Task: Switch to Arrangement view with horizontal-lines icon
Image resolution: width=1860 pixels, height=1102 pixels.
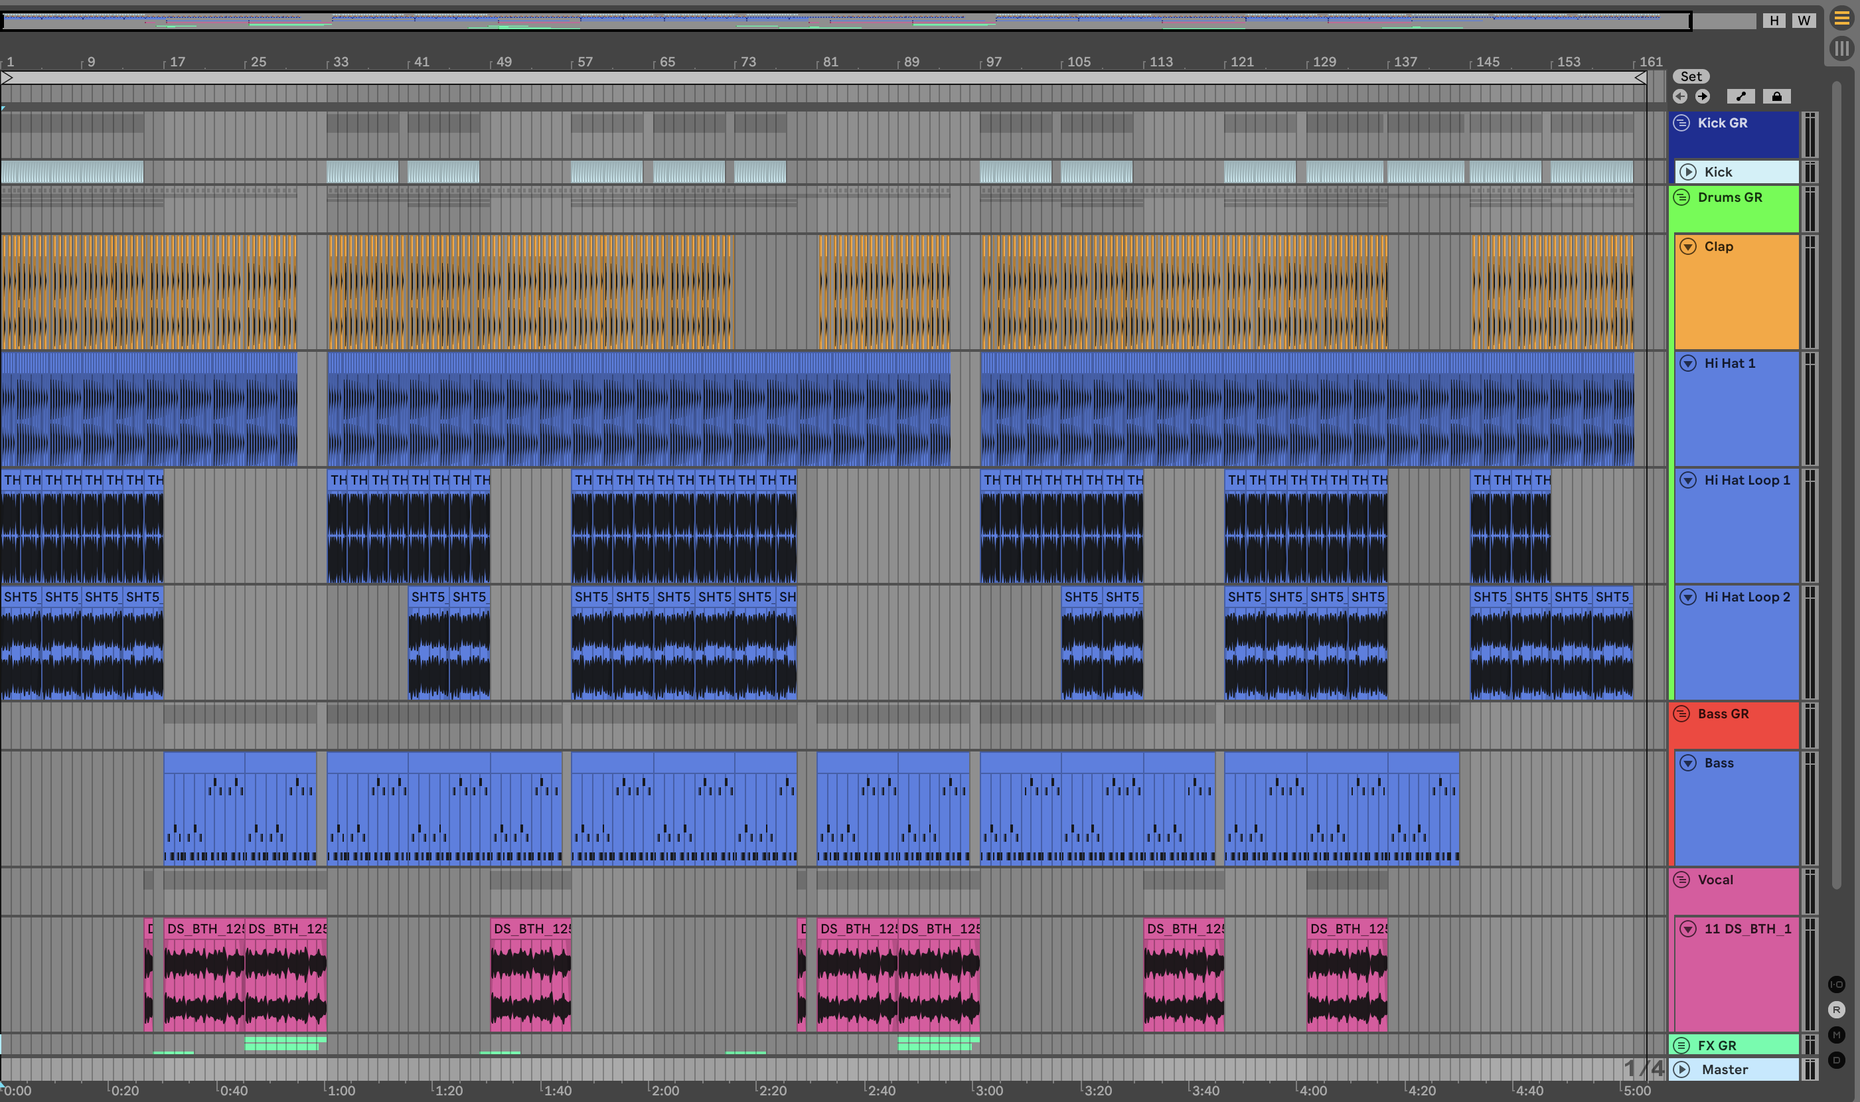Action: pos(1841,18)
